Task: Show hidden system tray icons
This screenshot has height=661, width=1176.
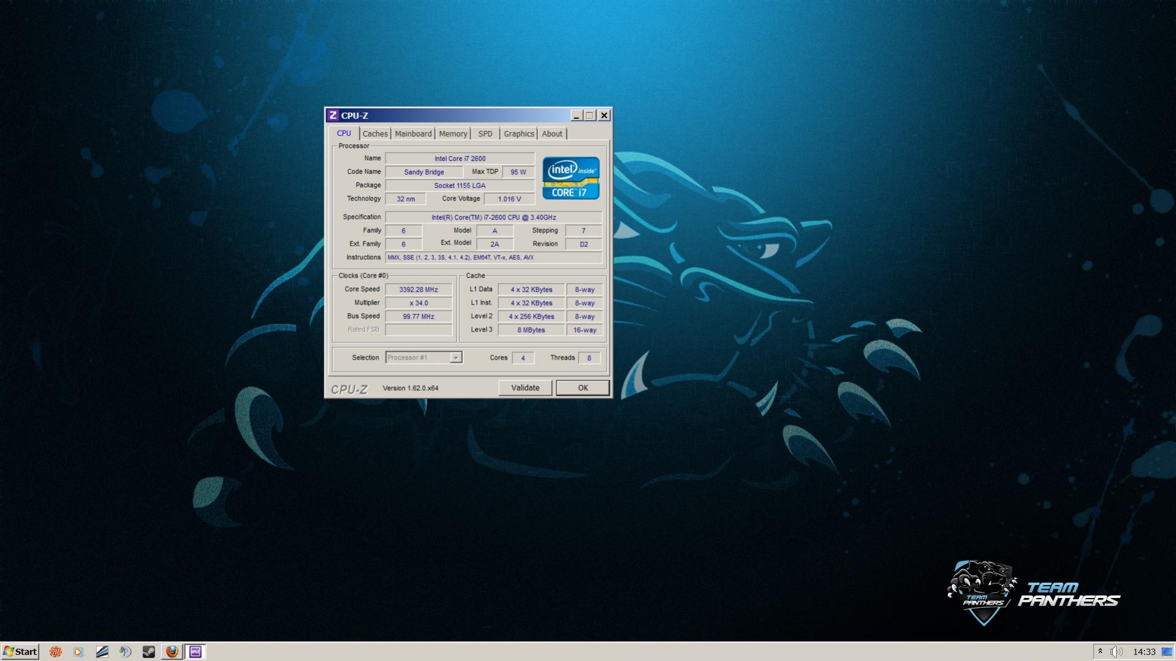Action: 1100,652
